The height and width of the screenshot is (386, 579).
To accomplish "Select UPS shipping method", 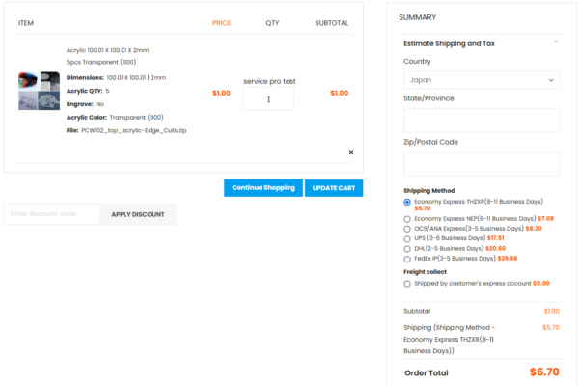I will (407, 238).
